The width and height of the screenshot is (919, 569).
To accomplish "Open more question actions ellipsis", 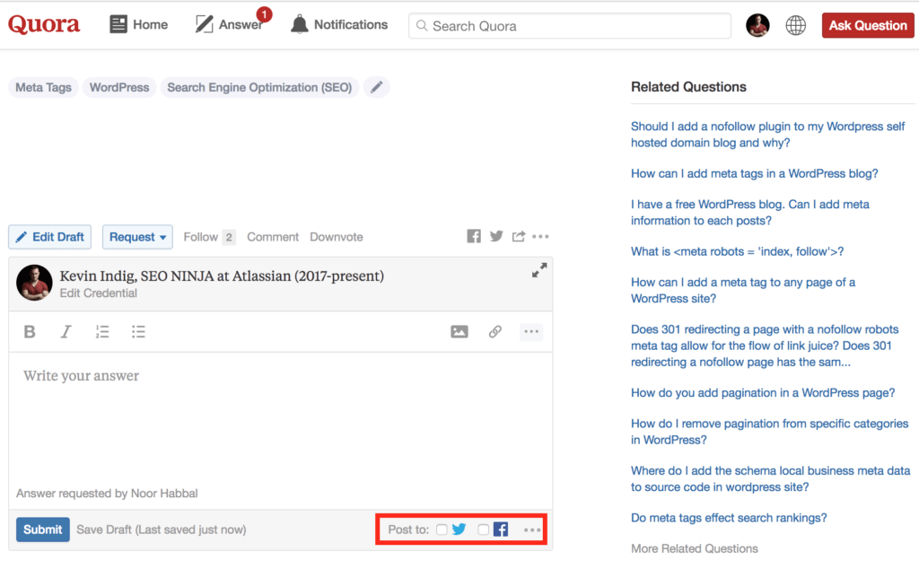I will click(x=540, y=237).
